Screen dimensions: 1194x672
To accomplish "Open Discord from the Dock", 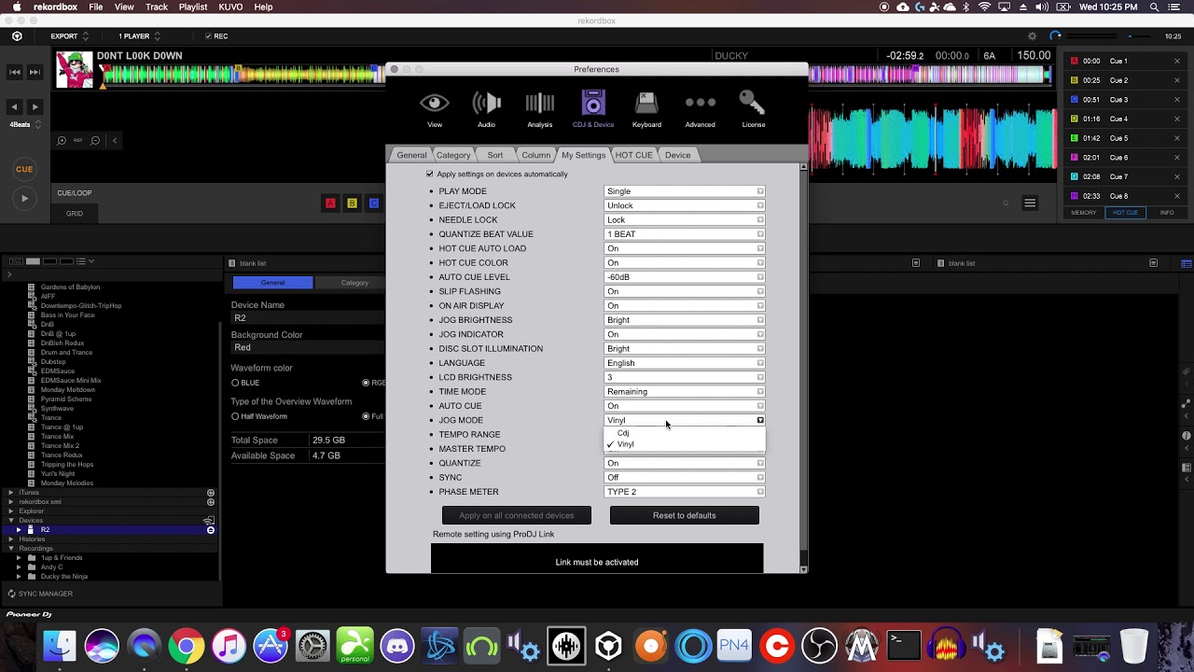I will [397, 646].
